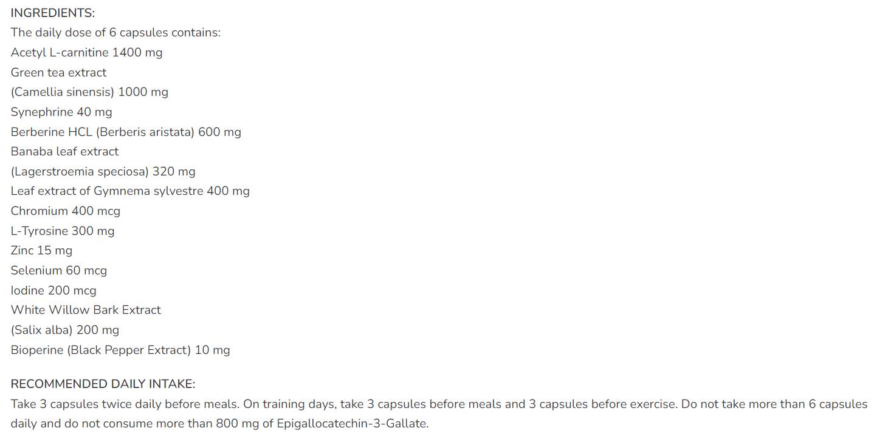Image resolution: width=874 pixels, height=439 pixels.
Task: Click the Chromium 400 mcg entry
Action: pos(66,211)
